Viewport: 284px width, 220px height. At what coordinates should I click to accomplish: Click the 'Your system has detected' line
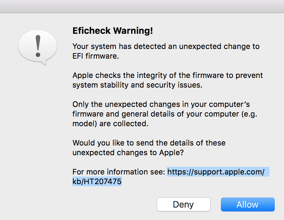tap(166, 46)
